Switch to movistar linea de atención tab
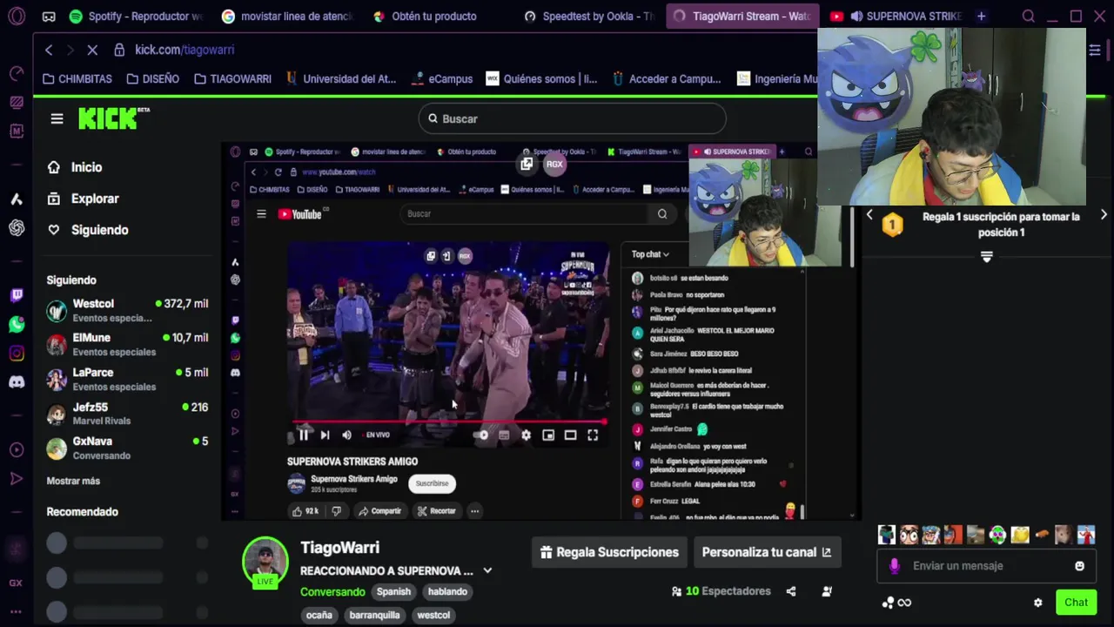This screenshot has width=1114, height=627. (x=287, y=16)
